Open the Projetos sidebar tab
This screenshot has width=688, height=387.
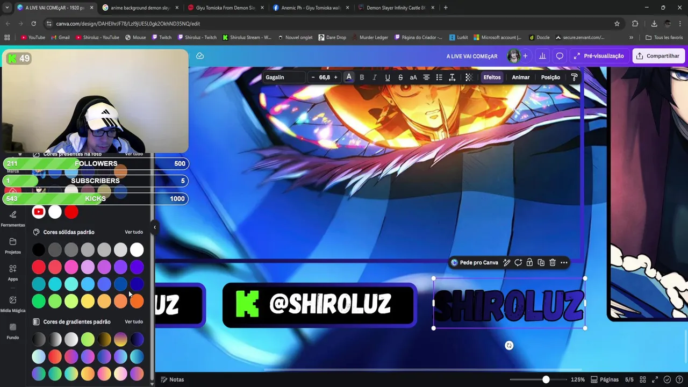(13, 246)
